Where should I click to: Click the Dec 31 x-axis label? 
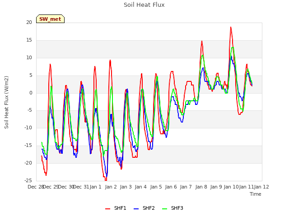click(x=81, y=187)
